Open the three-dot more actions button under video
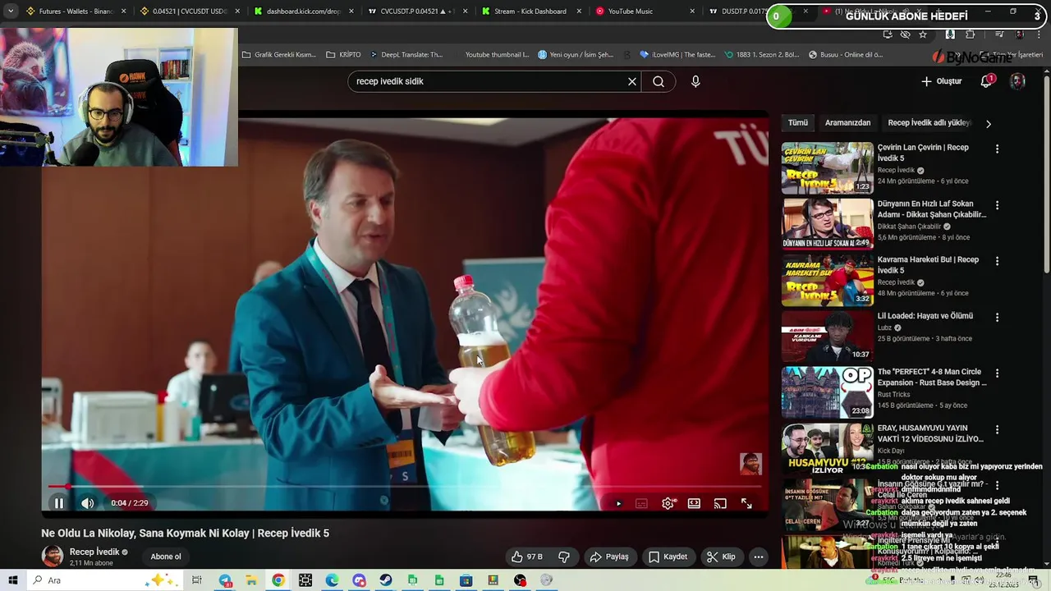The width and height of the screenshot is (1051, 591). [759, 557]
